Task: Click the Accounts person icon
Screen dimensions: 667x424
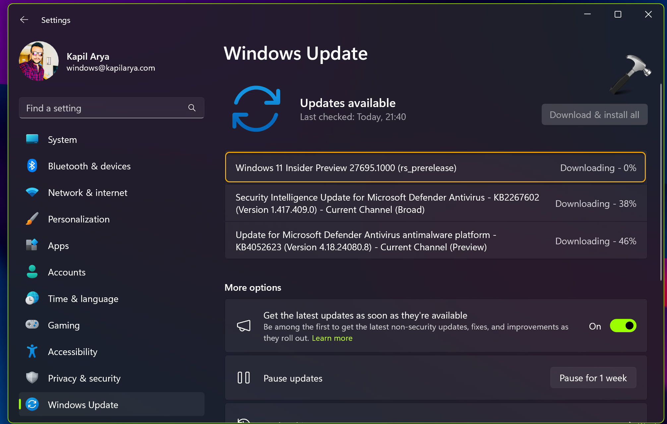Action: [x=32, y=272]
